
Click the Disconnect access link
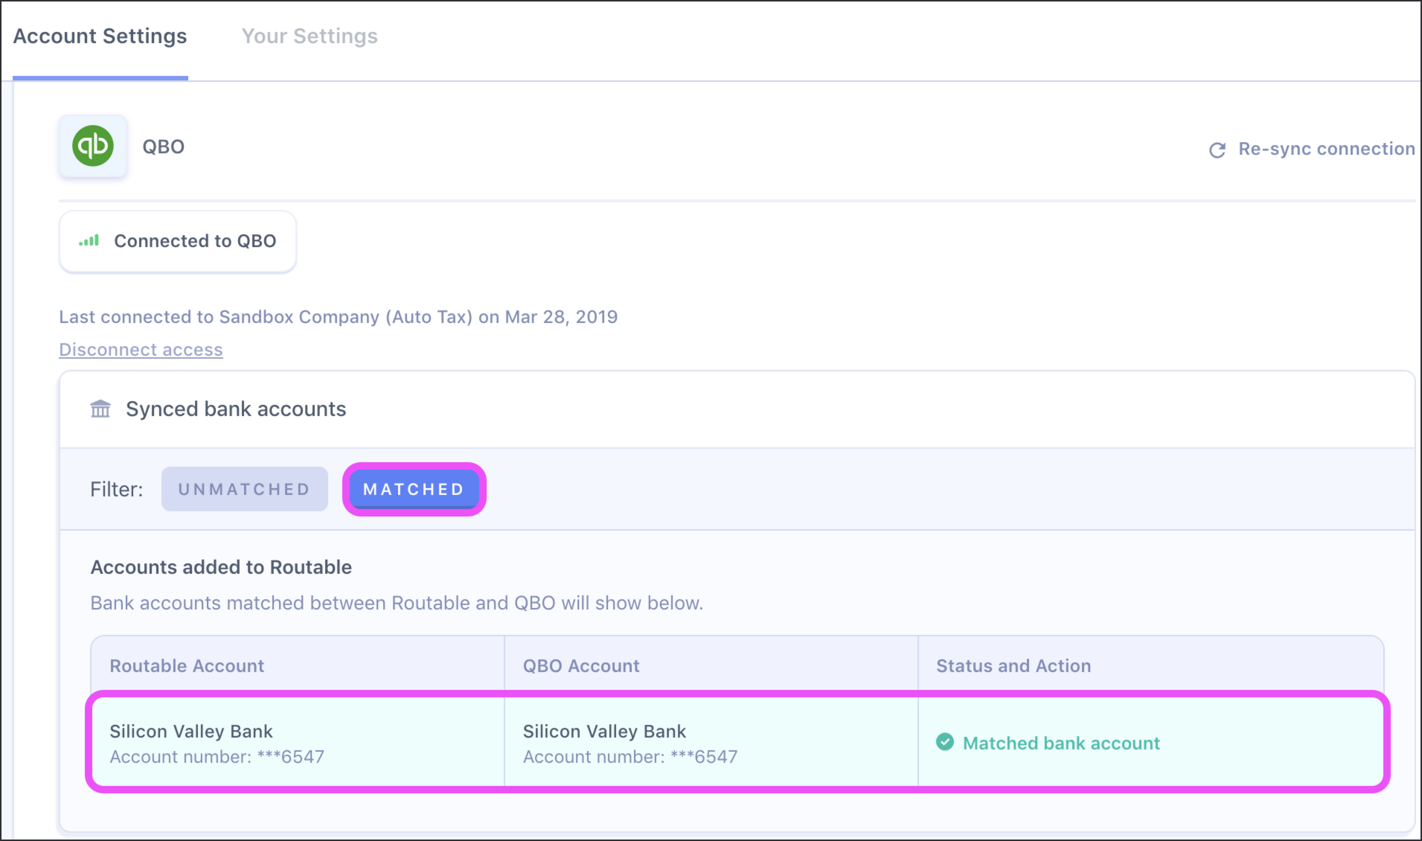coord(141,350)
